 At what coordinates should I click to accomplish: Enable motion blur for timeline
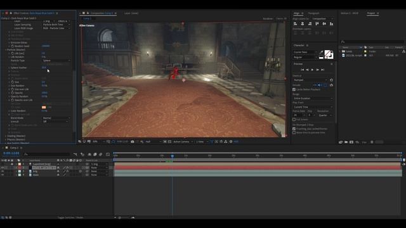(x=100, y=155)
